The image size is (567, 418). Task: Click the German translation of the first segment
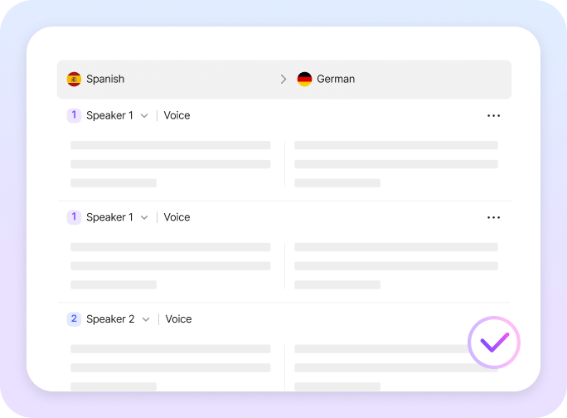tap(395, 163)
